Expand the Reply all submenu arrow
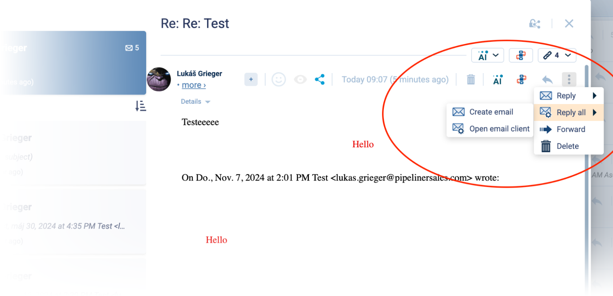The width and height of the screenshot is (613, 296). point(595,112)
